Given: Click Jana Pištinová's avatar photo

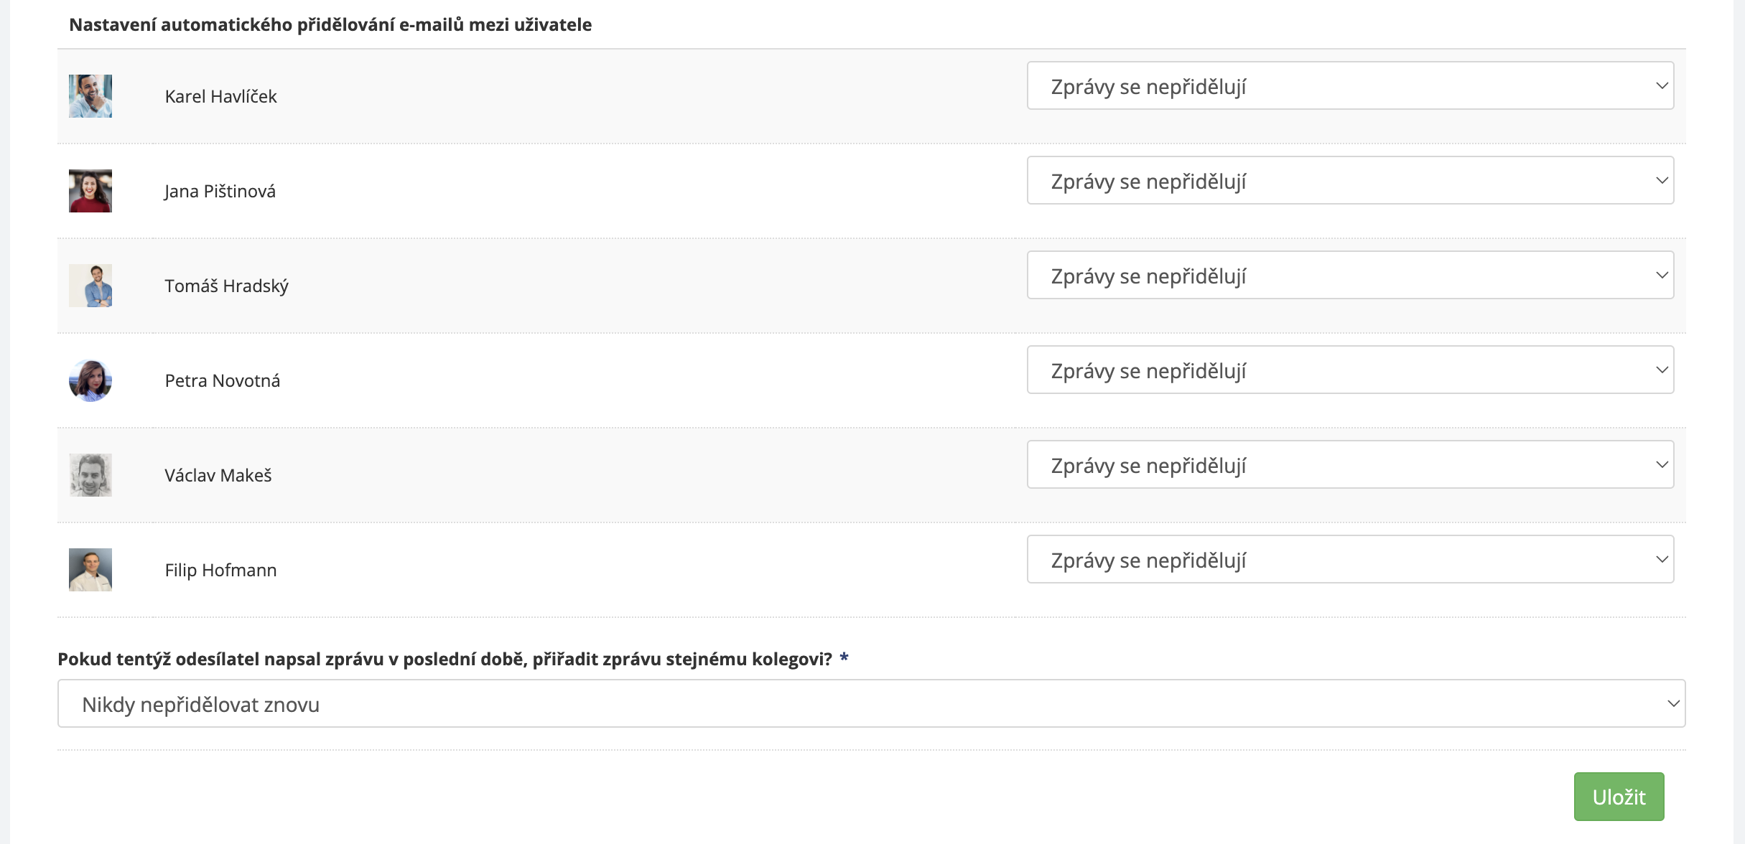Looking at the screenshot, I should click(x=90, y=191).
